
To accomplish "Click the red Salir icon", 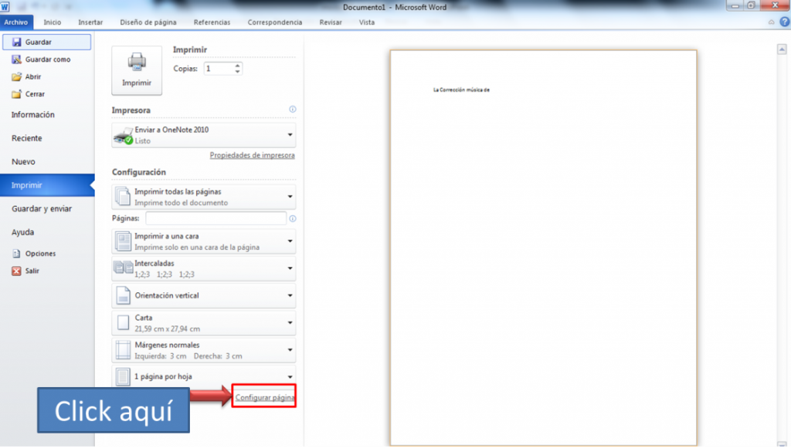I will [x=17, y=271].
